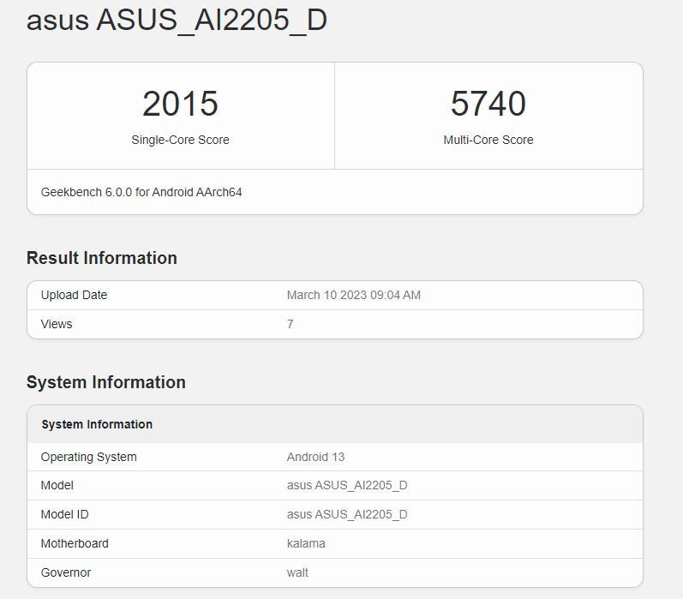Image resolution: width=683 pixels, height=599 pixels.
Task: Select the page title asus ASUS_AI2205_D
Action: pyautogui.click(x=177, y=20)
